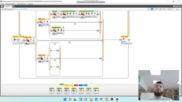Save the project with the toolbar icon
The image size is (182, 102).
[x=160, y=9]
